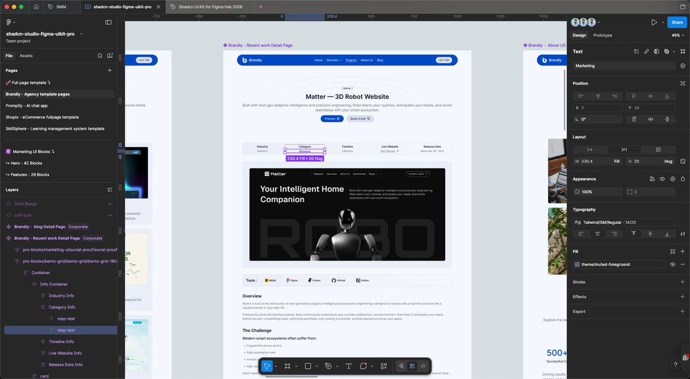Click apply variable icon beside Marketing
Viewport: 690px width, 379px height.
click(683, 66)
